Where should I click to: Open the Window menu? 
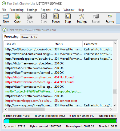69,10
